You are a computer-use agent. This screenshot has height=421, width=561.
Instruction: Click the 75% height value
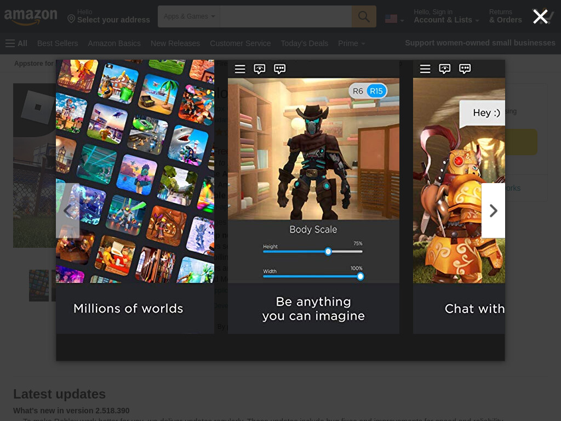358,243
